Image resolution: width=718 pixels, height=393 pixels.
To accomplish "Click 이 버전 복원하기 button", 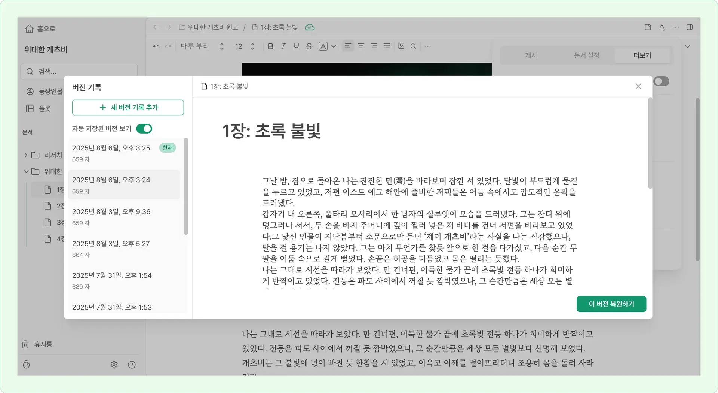I will [611, 304].
